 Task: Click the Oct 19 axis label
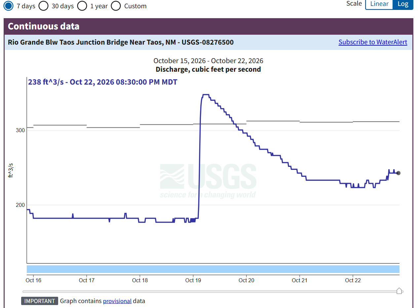(193, 280)
